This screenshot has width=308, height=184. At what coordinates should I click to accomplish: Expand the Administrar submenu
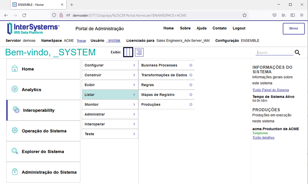[x=110, y=114]
